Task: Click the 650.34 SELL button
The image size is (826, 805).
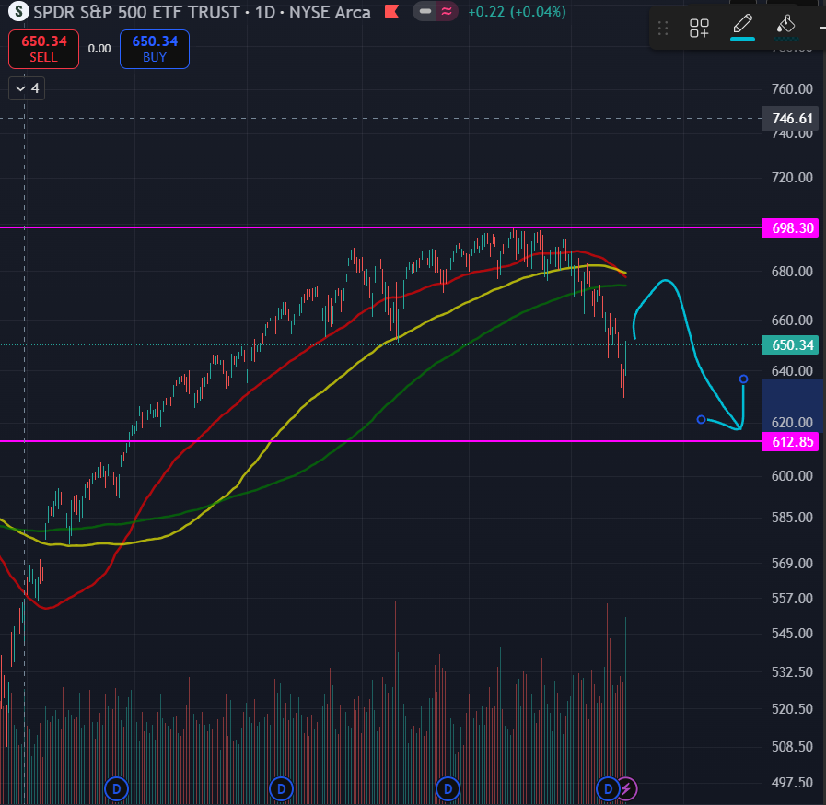Action: [x=43, y=49]
